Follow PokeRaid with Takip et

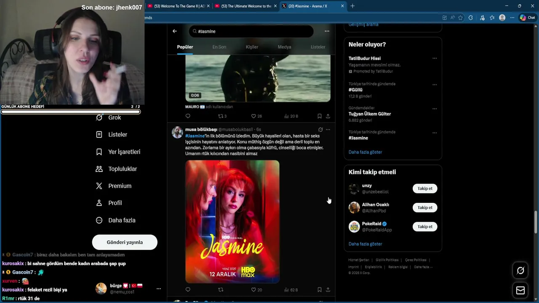pyautogui.click(x=425, y=226)
